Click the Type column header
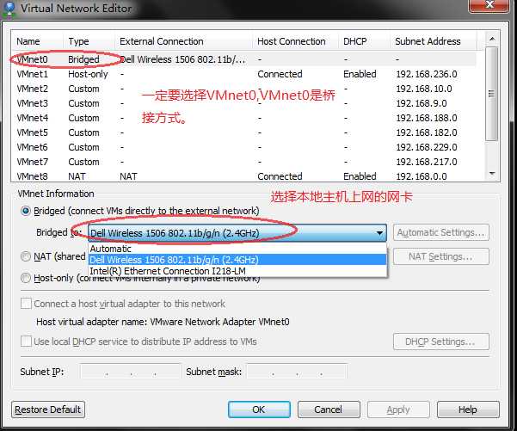Viewport: 517px width, 431px height. [89, 41]
